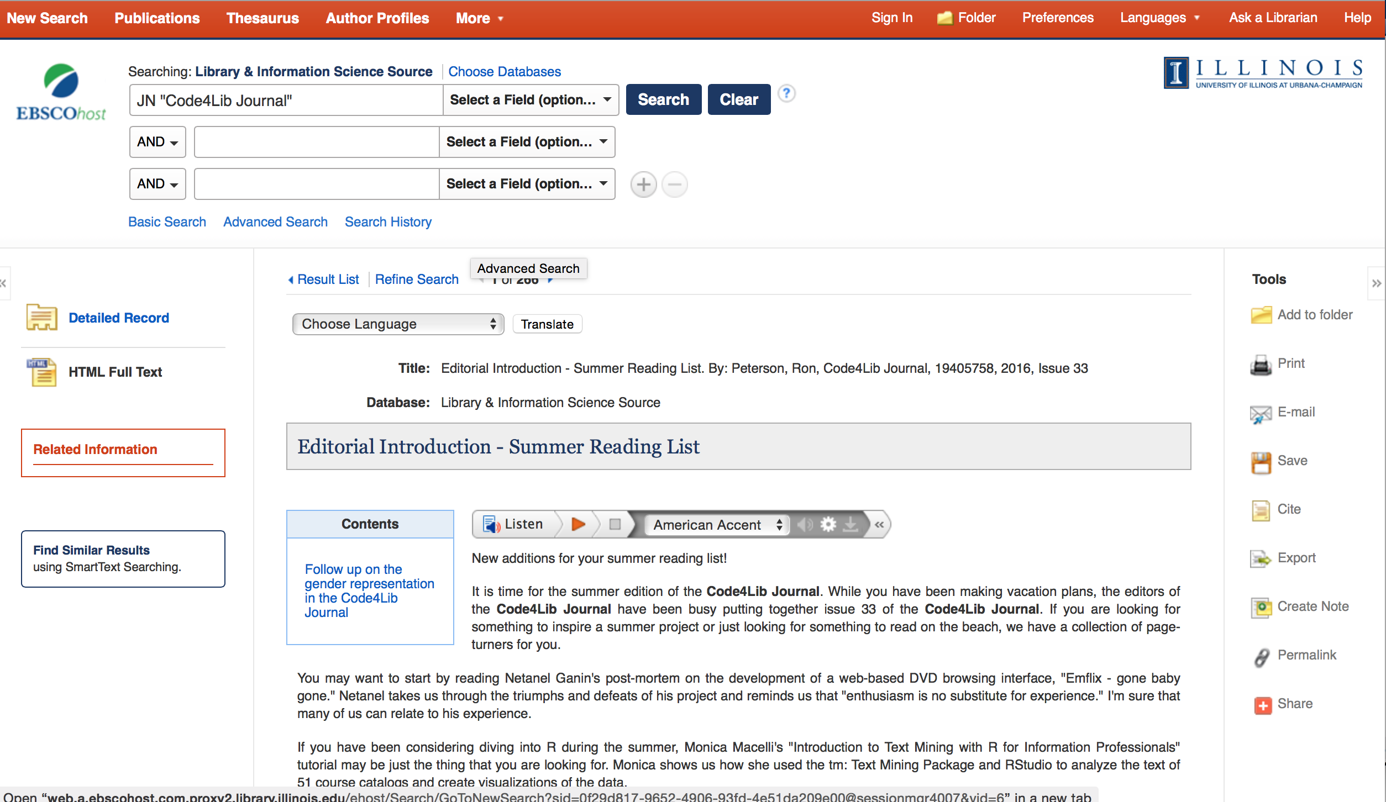The width and height of the screenshot is (1386, 802).
Task: Open the Languages dropdown menu
Action: tap(1160, 18)
